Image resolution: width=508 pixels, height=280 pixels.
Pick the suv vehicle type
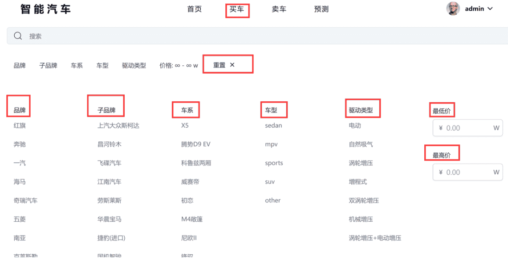270,182
